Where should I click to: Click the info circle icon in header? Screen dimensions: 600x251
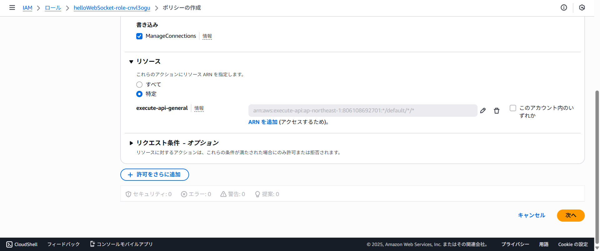click(x=564, y=7)
